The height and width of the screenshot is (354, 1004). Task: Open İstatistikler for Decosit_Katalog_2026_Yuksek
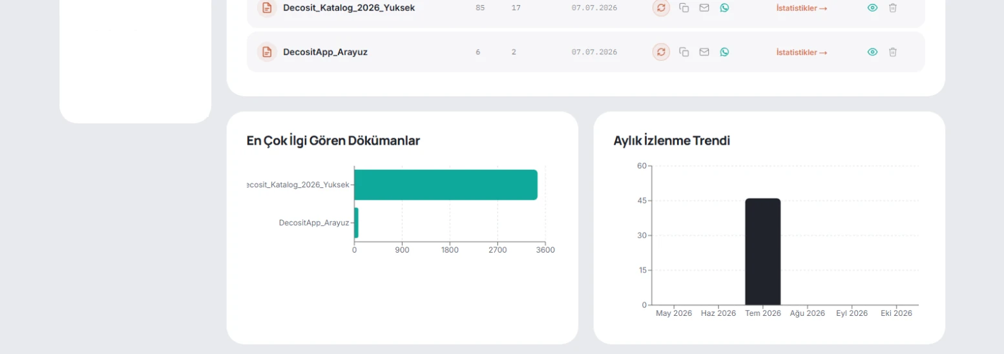[x=802, y=8]
